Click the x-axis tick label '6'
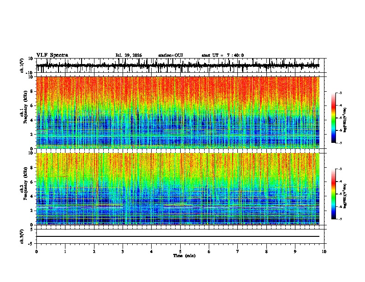This screenshot has height=282, width=365. tap(209, 252)
